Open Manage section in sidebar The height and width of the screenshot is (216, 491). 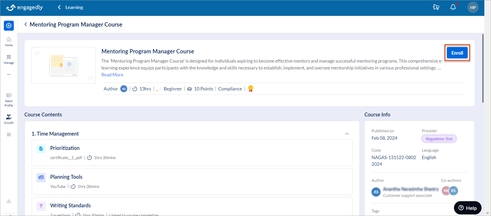click(x=9, y=59)
